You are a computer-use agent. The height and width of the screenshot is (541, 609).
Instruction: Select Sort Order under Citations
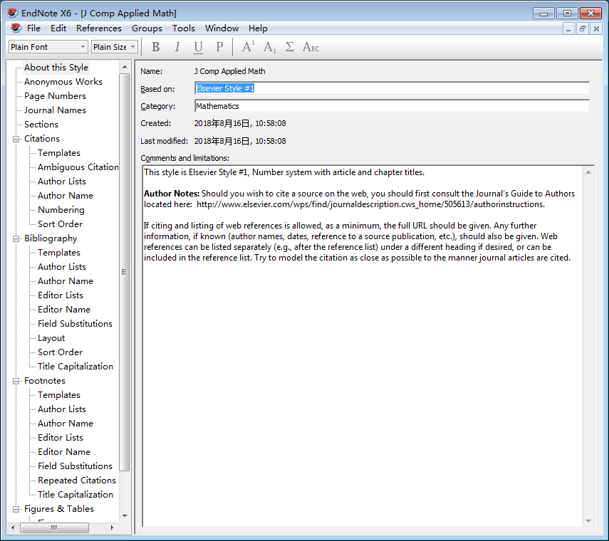tap(61, 224)
